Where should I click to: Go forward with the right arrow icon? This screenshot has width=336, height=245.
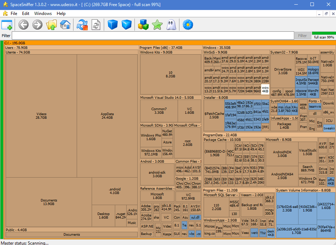37,25
